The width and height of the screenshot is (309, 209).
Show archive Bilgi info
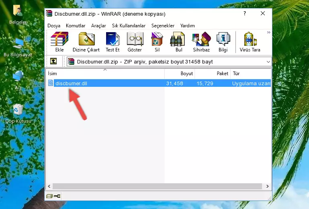click(x=223, y=42)
